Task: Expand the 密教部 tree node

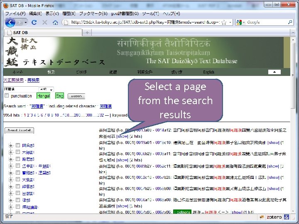Action: click(11, 193)
